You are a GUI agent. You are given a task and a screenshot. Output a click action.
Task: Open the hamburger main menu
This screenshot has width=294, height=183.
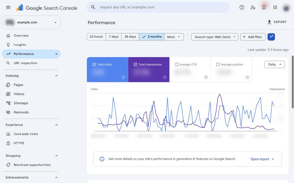8,7
